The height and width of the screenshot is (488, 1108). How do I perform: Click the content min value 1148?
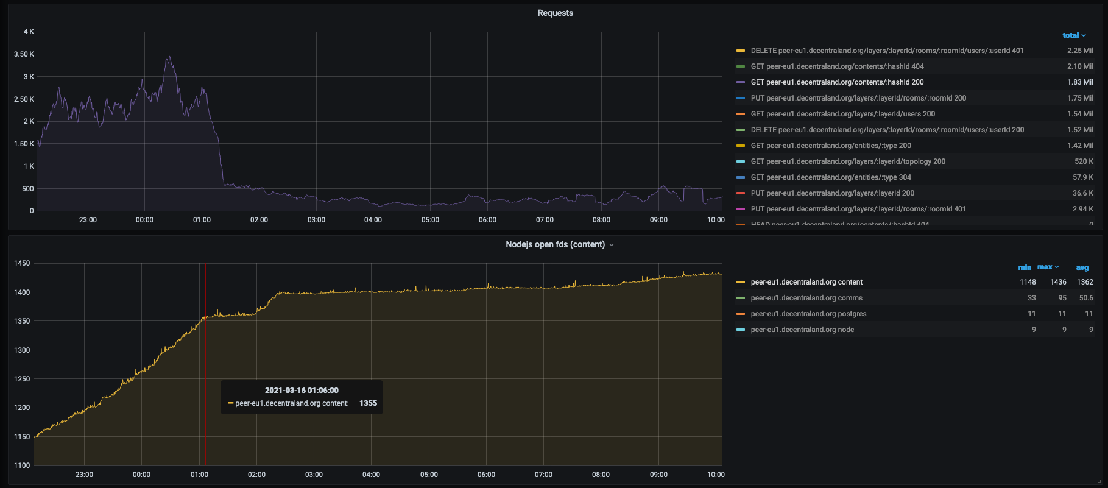[x=1028, y=282]
